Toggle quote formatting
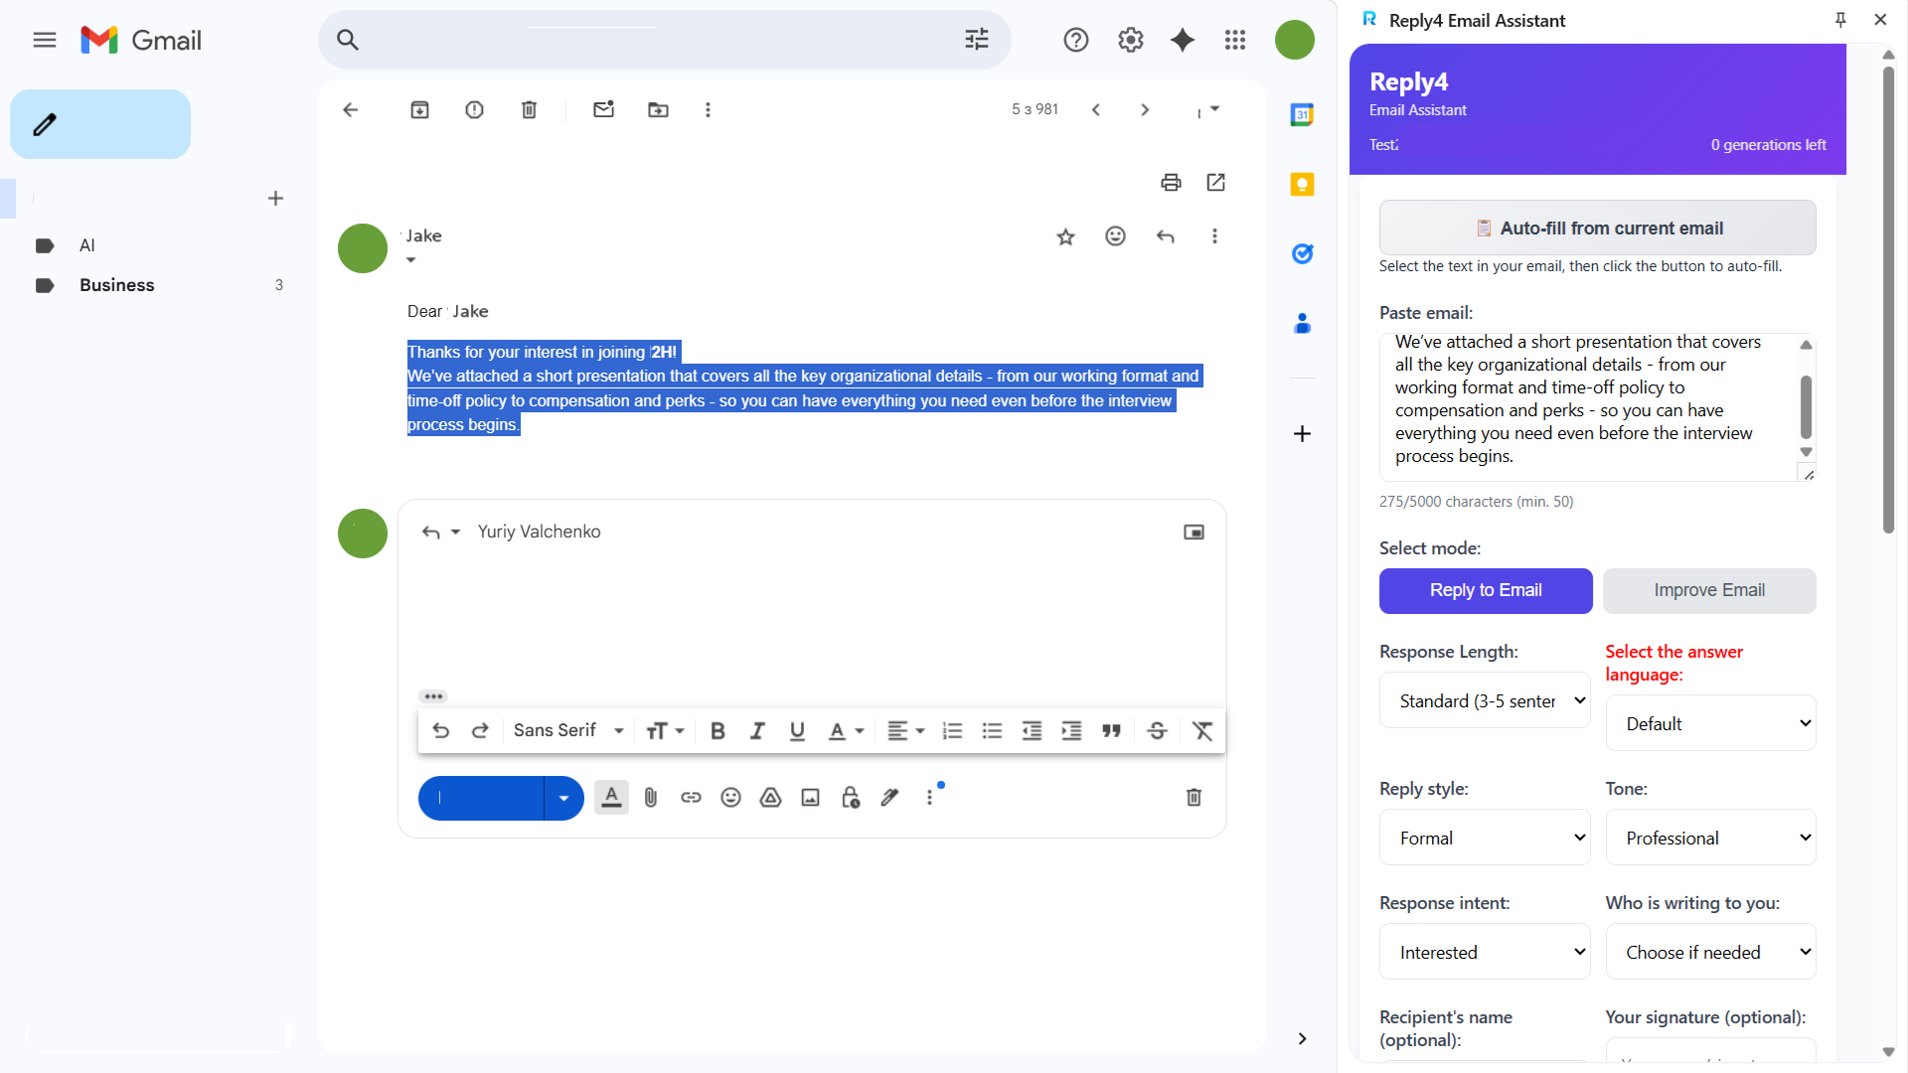This screenshot has height=1073, width=1908. (1112, 731)
